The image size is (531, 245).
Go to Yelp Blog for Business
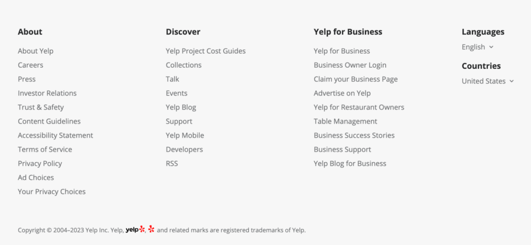[350, 164]
